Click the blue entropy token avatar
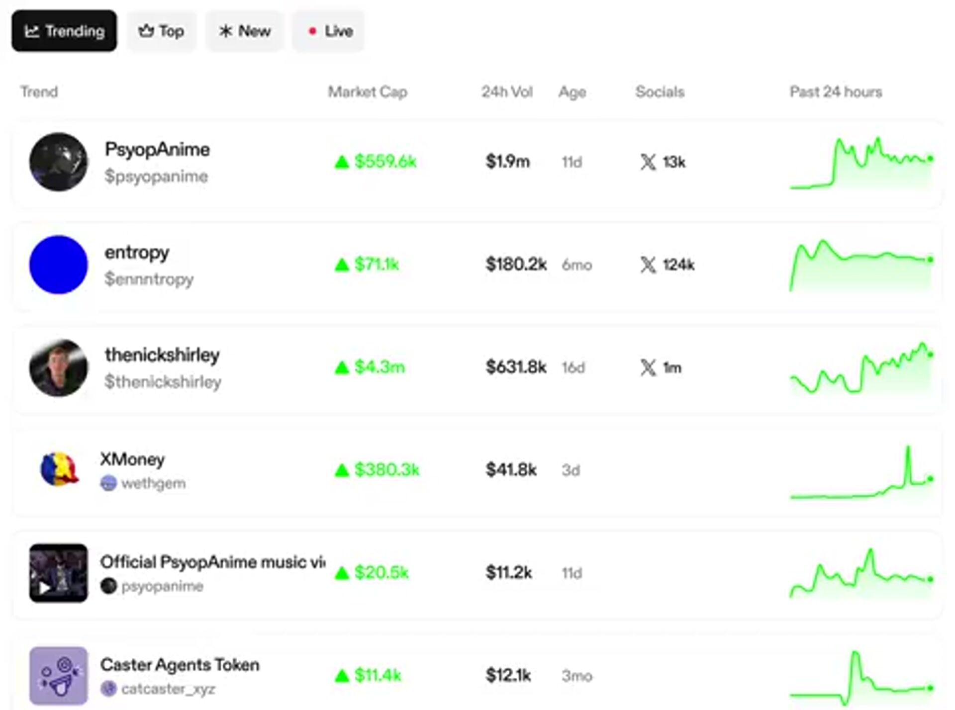955x710 pixels. click(x=58, y=265)
